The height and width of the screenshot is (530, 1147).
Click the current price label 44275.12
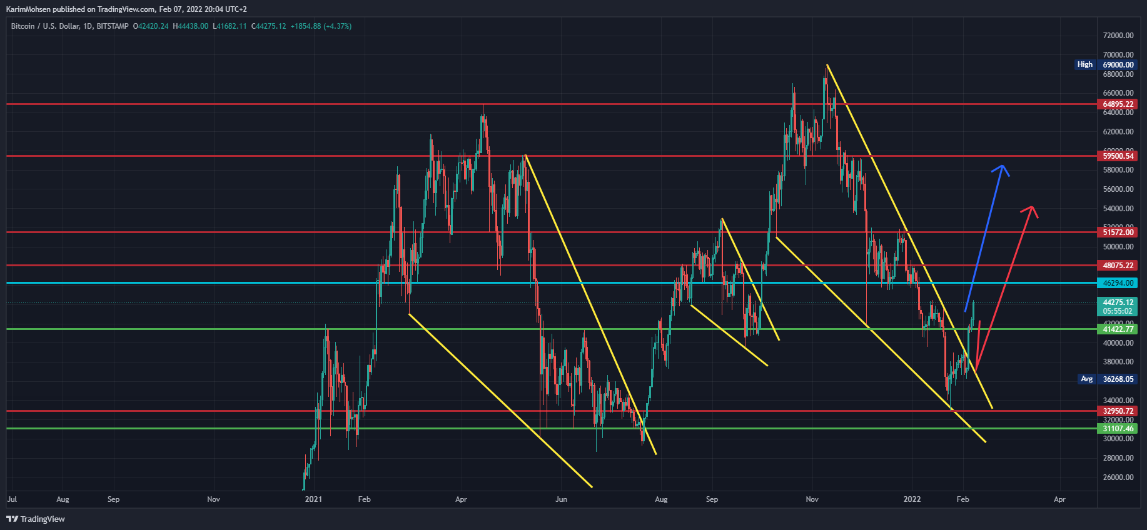(x=1118, y=302)
